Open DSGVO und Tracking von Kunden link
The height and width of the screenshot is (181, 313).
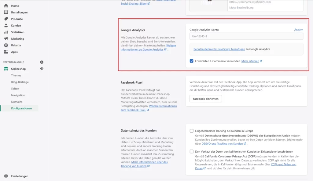click(x=222, y=143)
